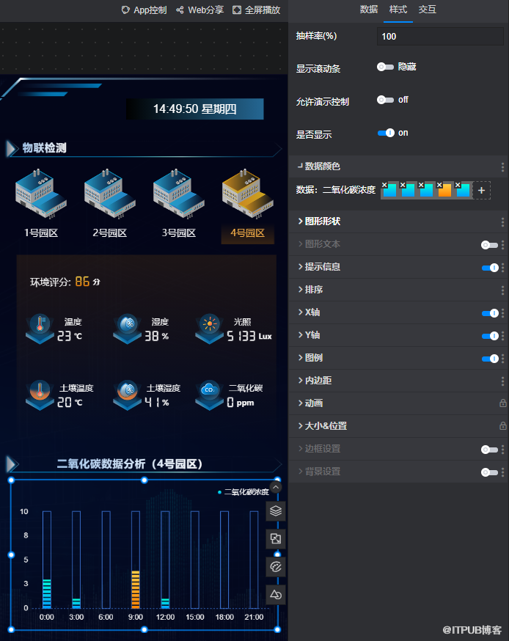Click the replace-component icon beside chart
The height and width of the screenshot is (641, 509).
click(276, 539)
